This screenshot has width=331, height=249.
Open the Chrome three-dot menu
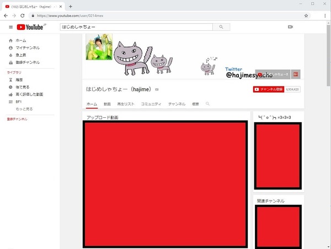point(325,16)
